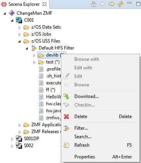Expand the z/OS Jobs folder
Screen dimensions: 141x163
point(19,34)
